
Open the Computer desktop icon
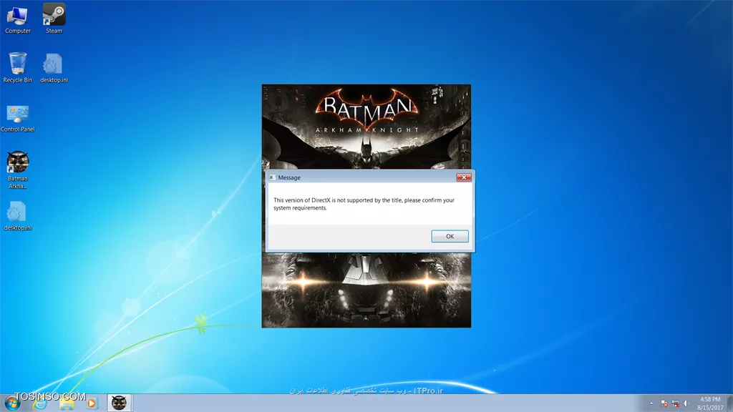tap(18, 19)
